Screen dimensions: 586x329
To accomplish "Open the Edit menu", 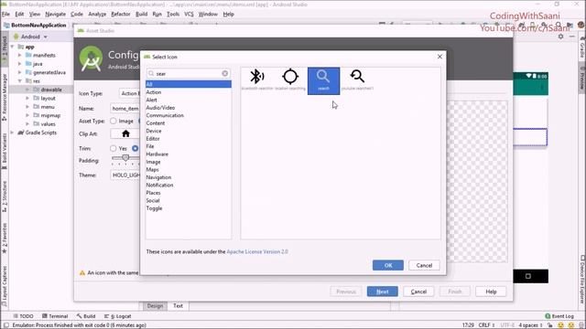I will pyautogui.click(x=19, y=15).
